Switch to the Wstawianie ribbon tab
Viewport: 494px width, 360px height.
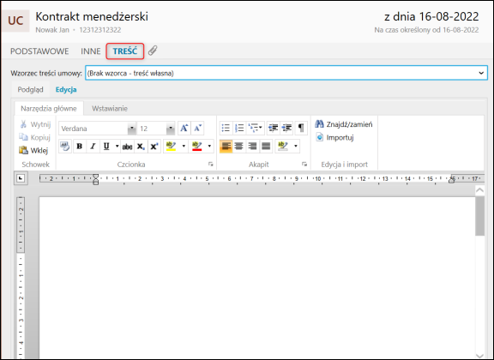[x=110, y=108]
